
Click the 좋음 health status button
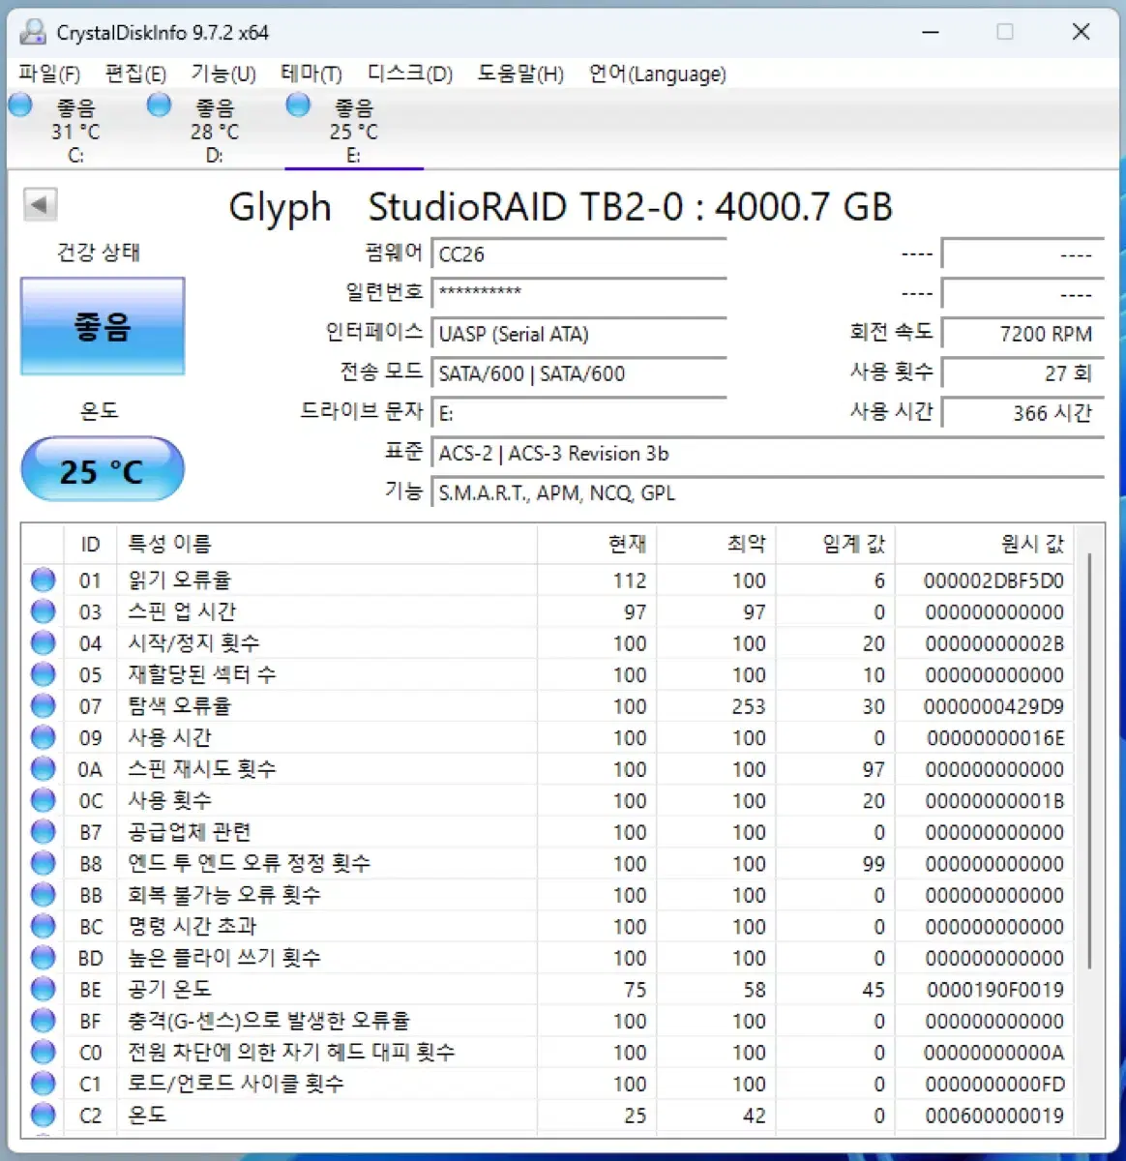[x=103, y=326]
